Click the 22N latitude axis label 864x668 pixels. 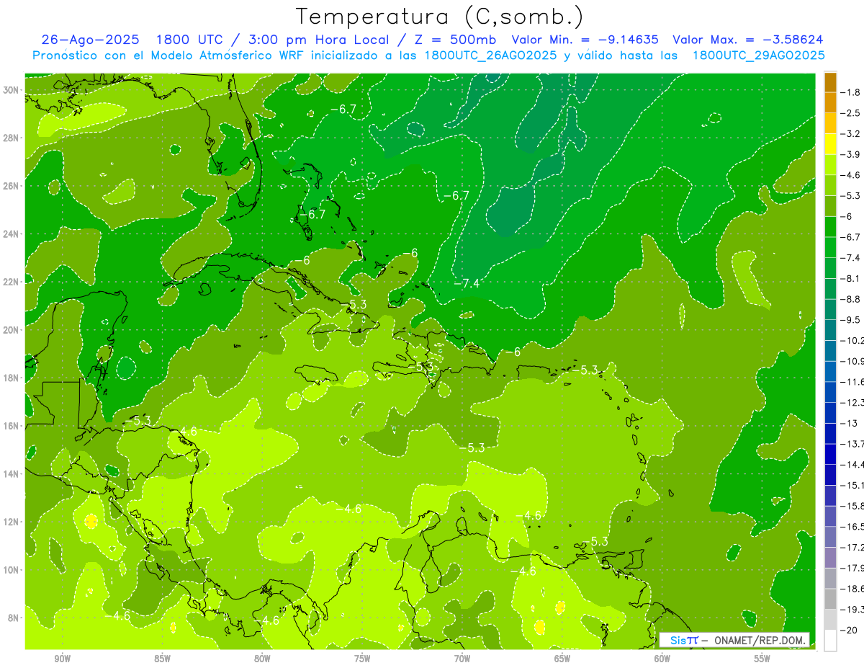pyautogui.click(x=12, y=282)
